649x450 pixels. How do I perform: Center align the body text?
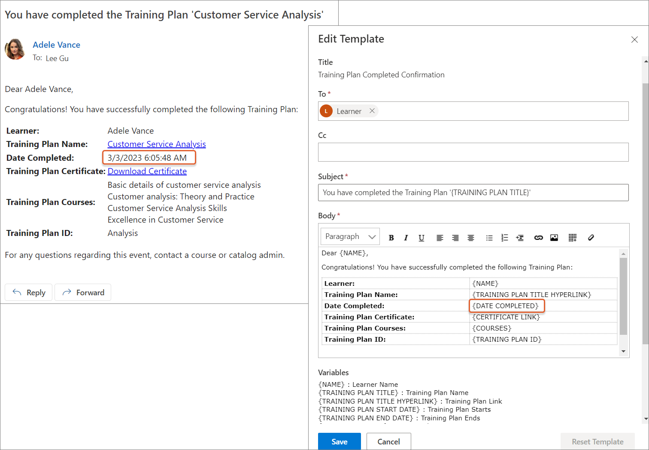point(471,238)
